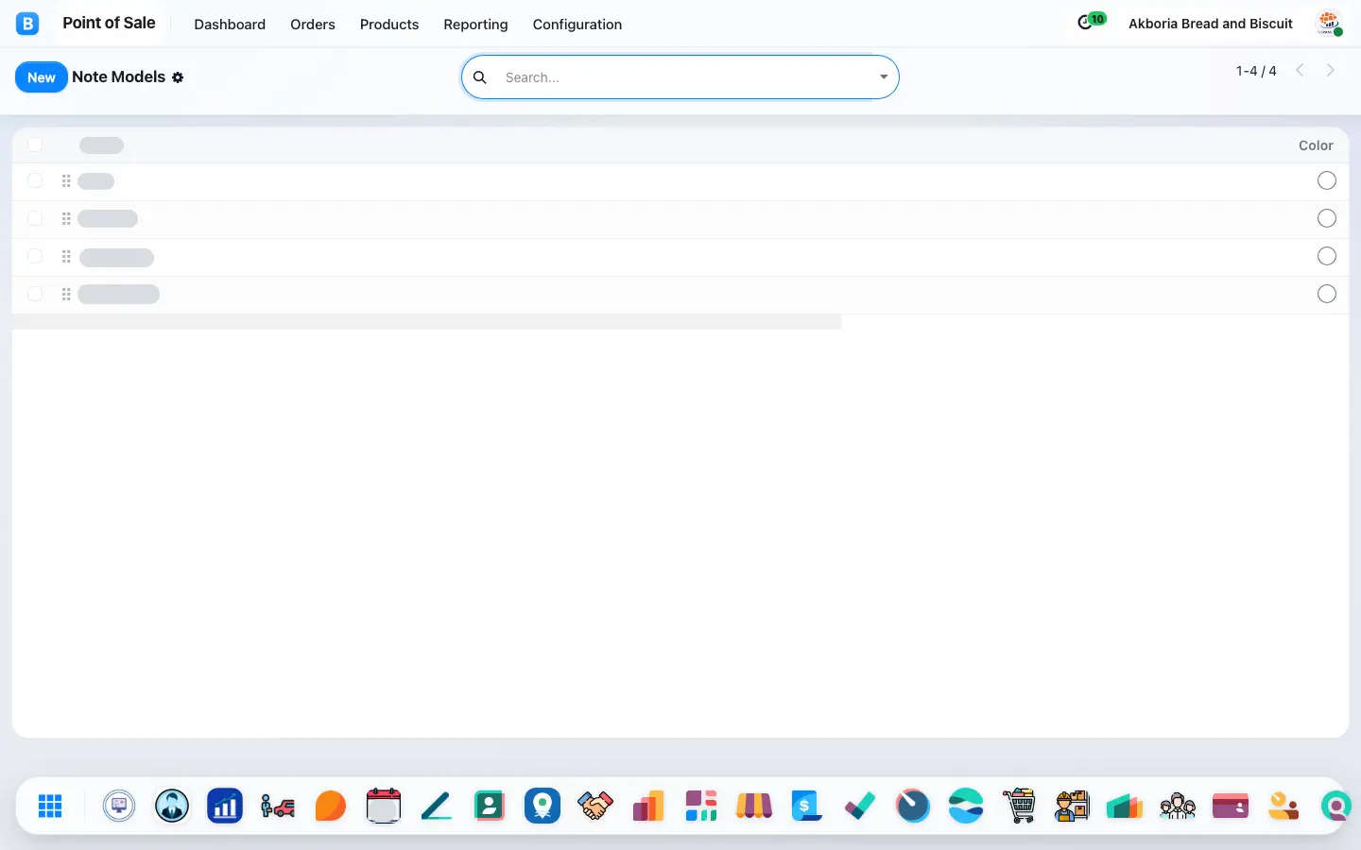This screenshot has height=850, width=1361.
Task: Open the Products menu
Action: 389,25
